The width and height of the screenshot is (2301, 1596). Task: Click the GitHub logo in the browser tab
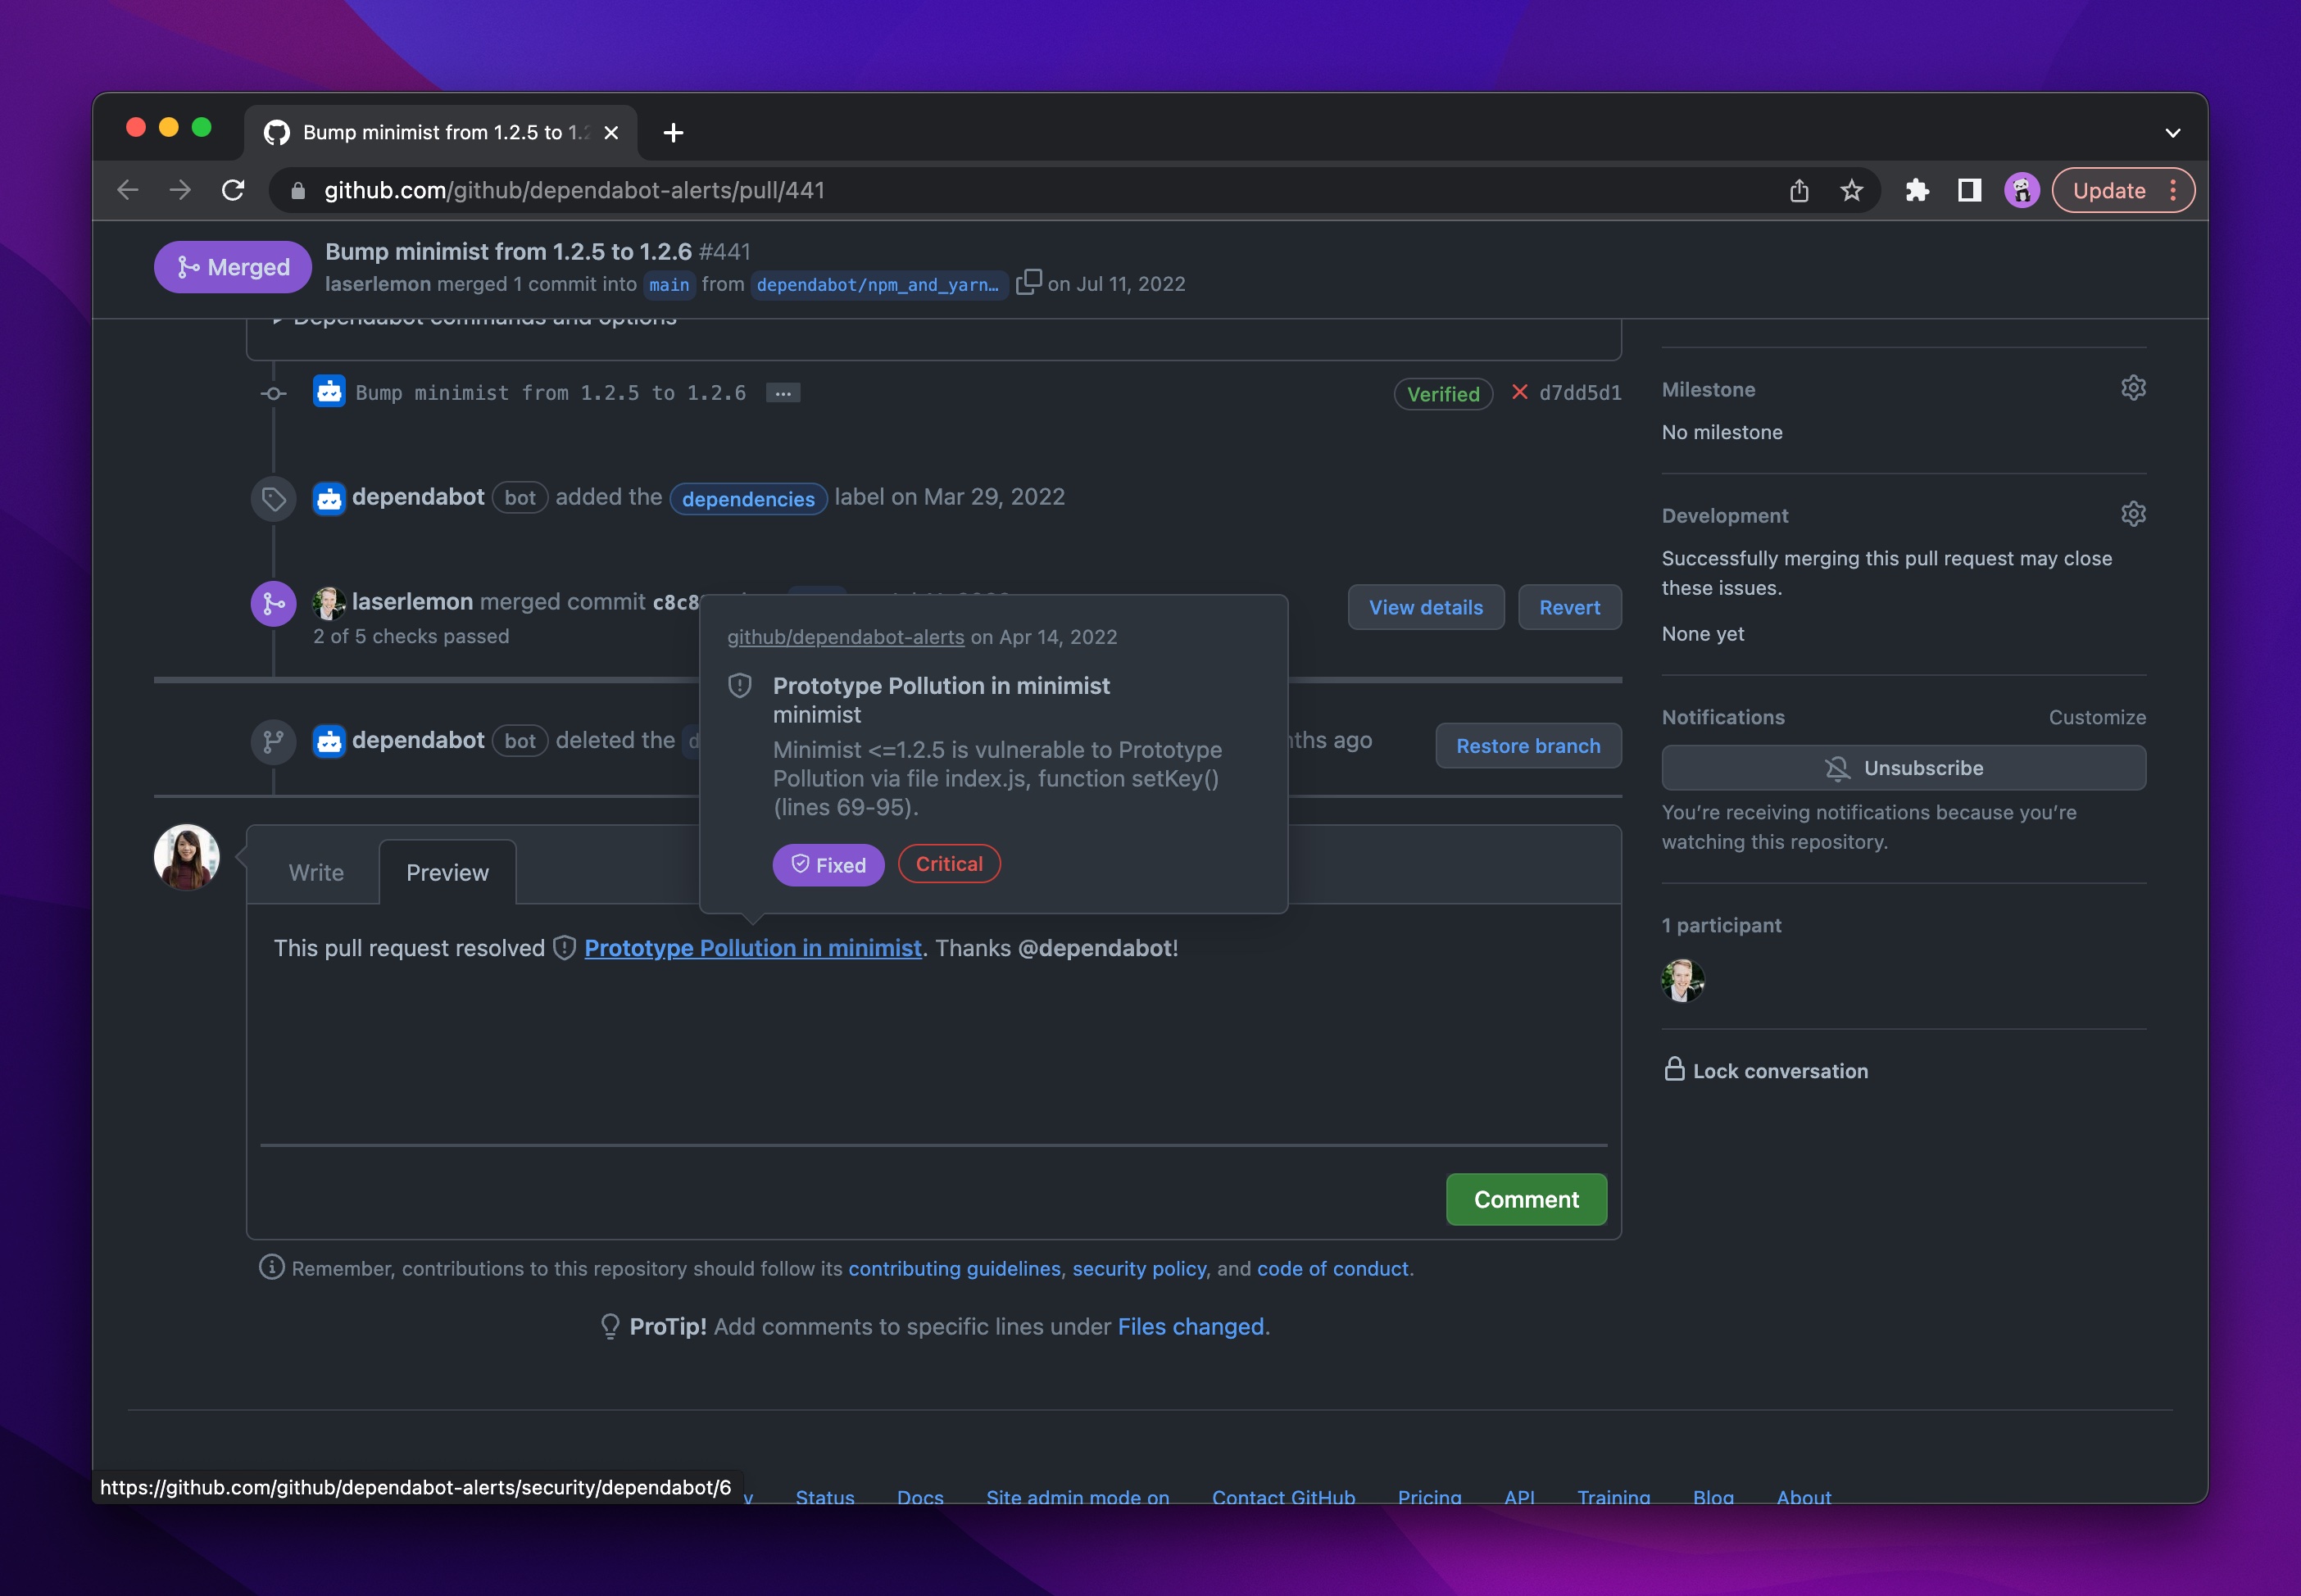[277, 131]
